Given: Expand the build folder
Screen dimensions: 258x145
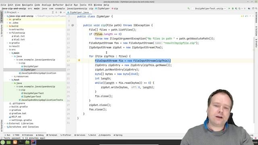Looking at the screenshot, I should point(7,26).
